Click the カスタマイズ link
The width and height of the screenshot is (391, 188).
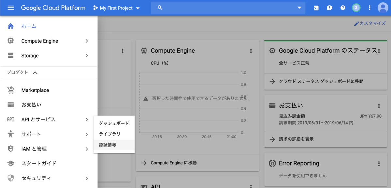coord(372,23)
